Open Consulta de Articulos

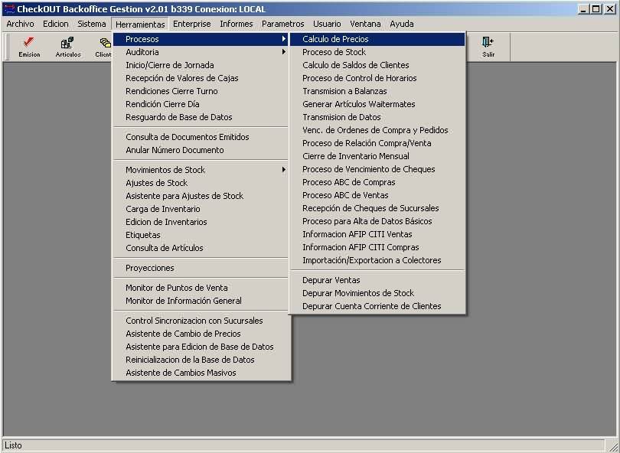tap(201, 248)
